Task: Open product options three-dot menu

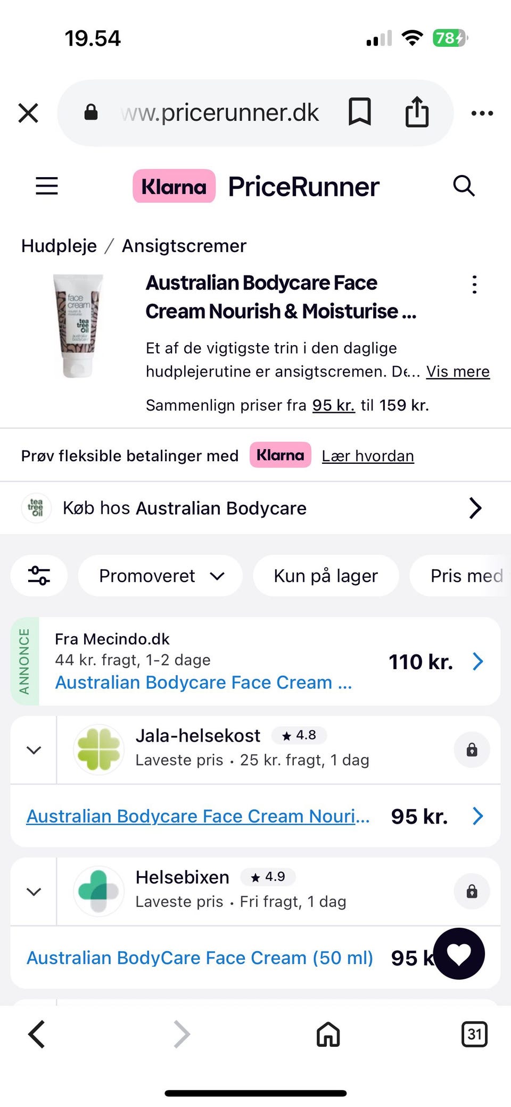Action: point(474,285)
